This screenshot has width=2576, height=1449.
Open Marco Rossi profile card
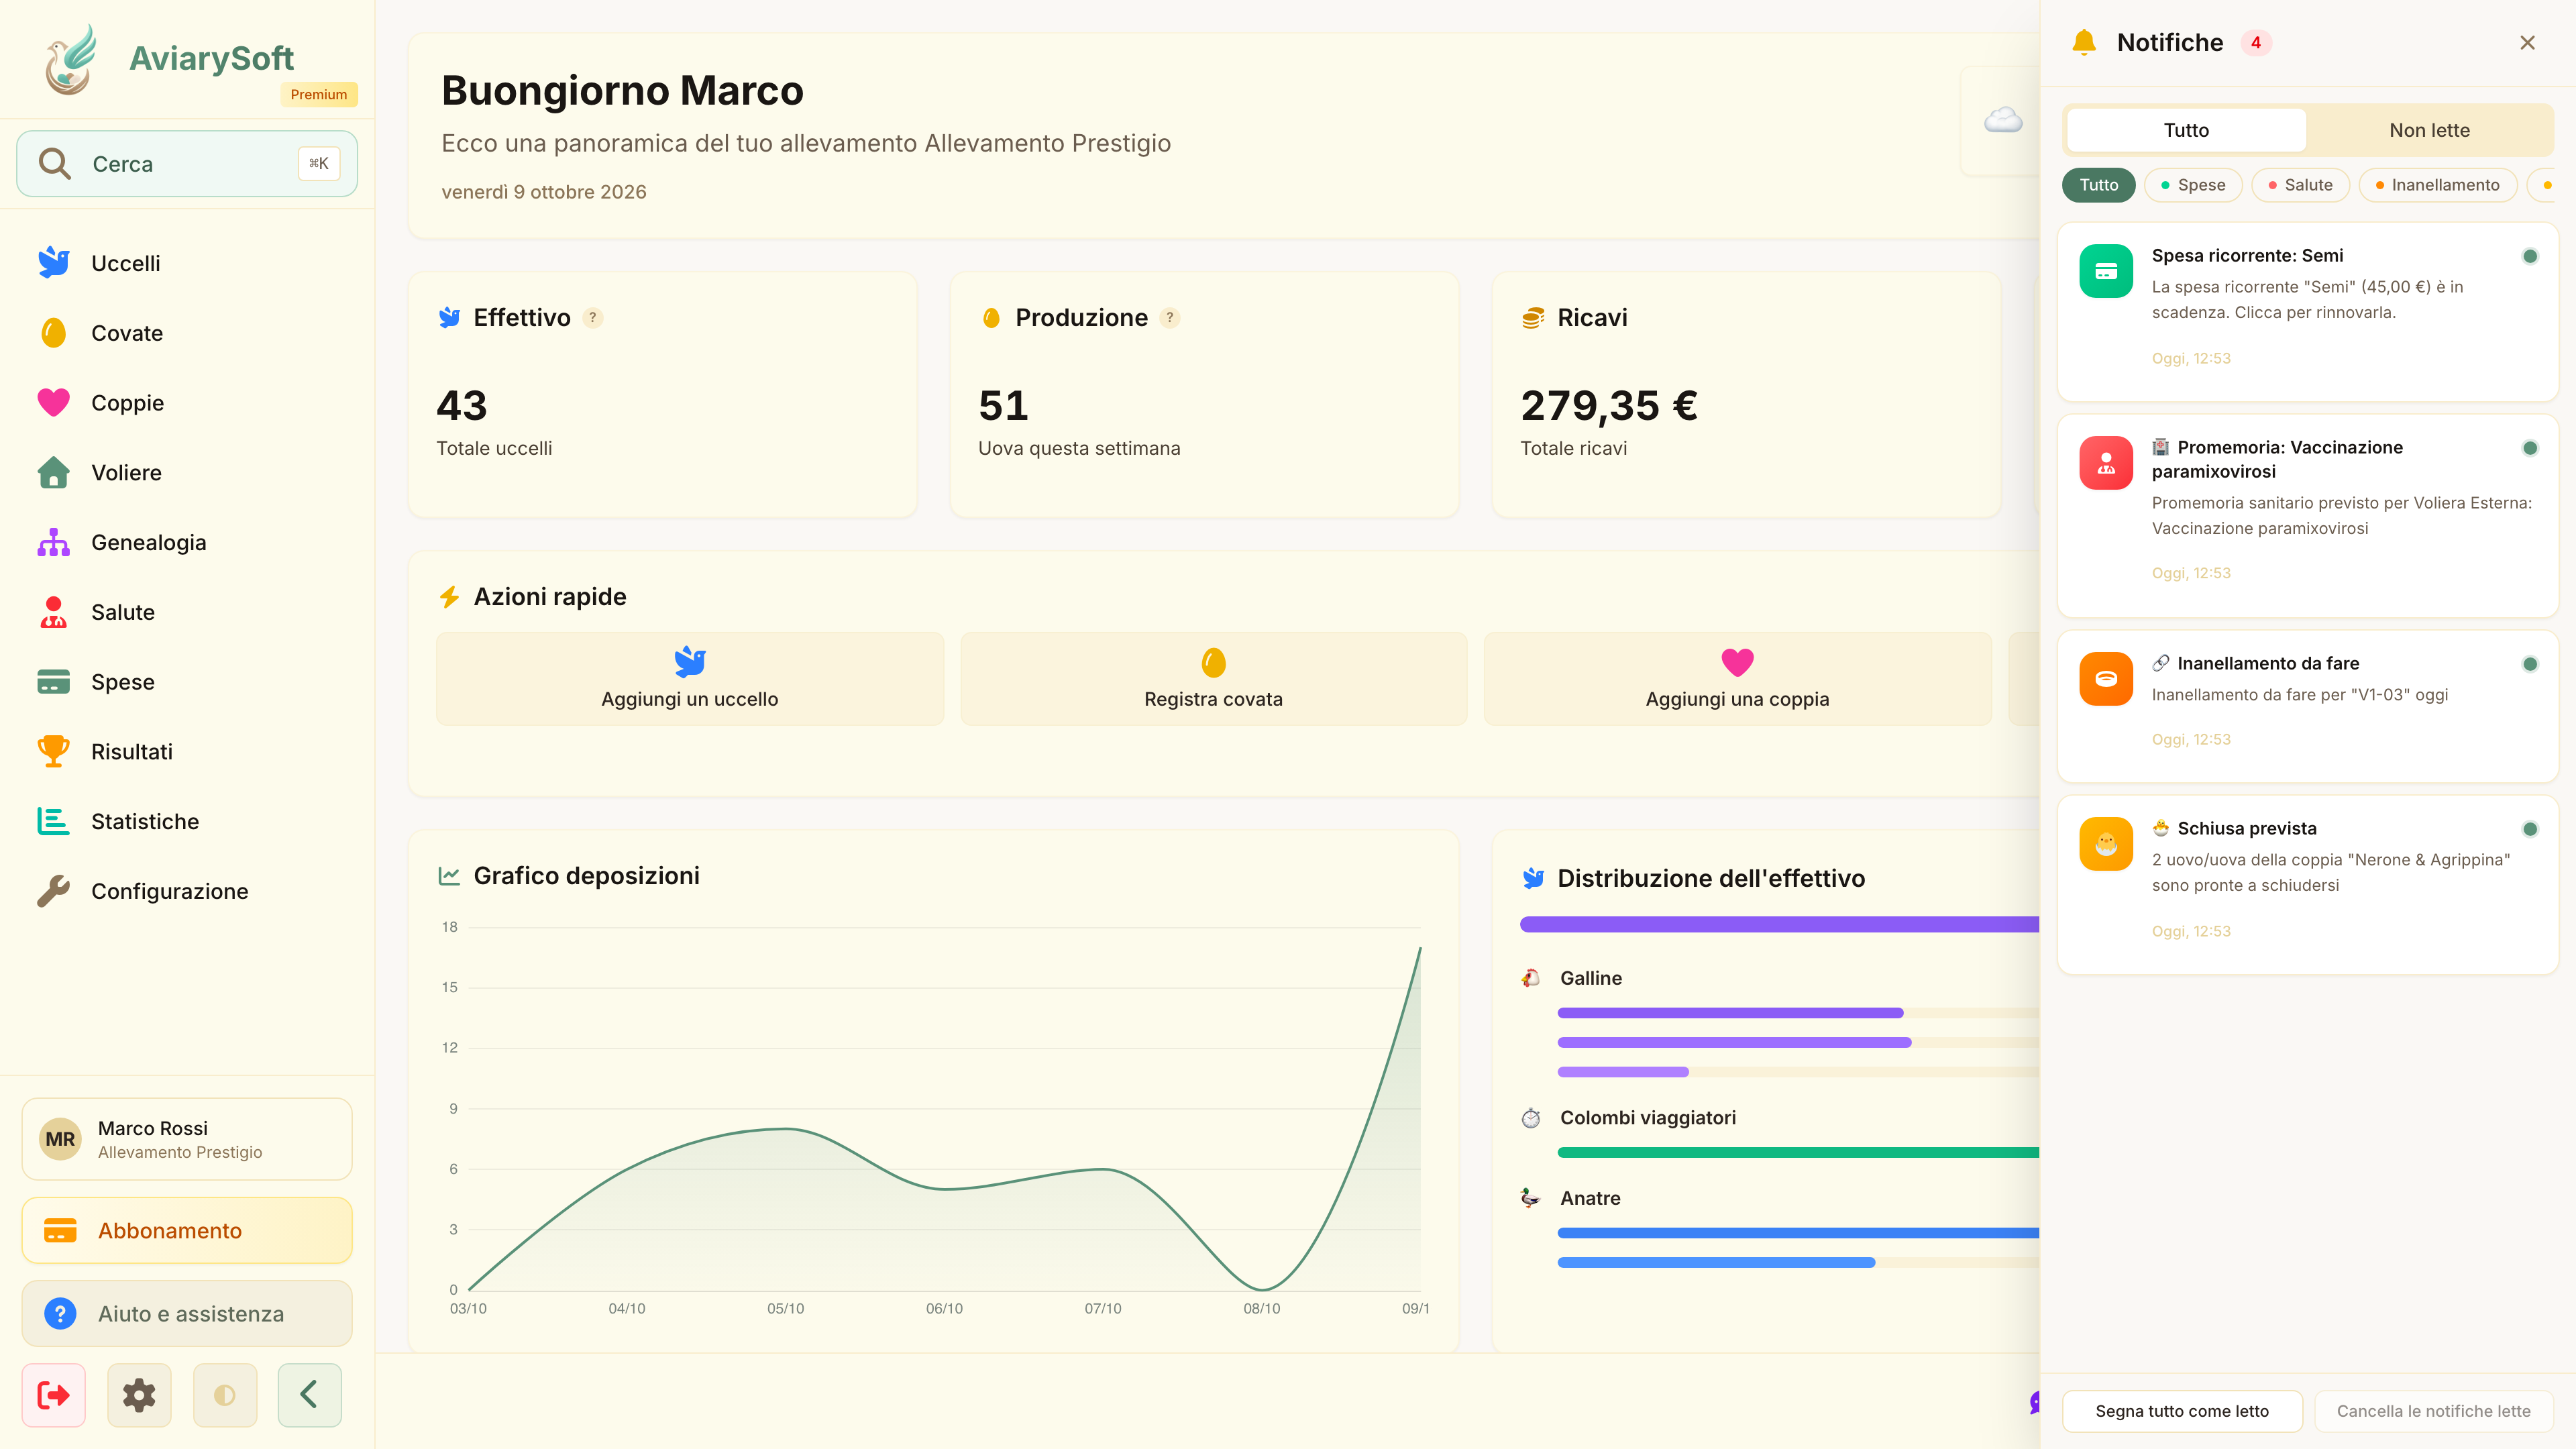click(187, 1139)
